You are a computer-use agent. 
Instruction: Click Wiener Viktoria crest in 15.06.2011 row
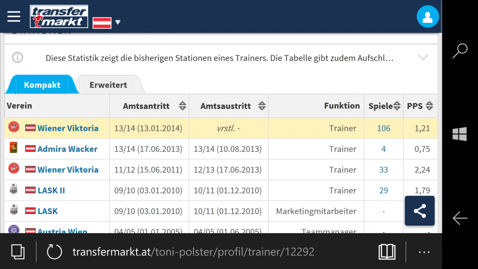14,168
